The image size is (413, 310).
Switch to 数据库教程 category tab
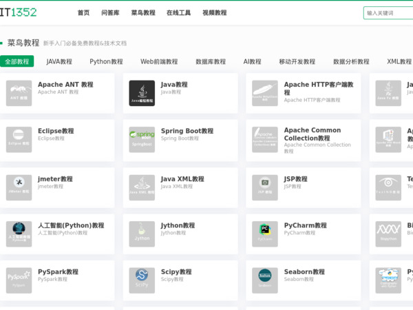point(211,62)
